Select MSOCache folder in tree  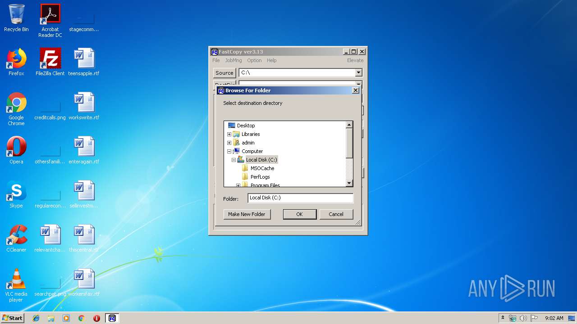tap(262, 168)
